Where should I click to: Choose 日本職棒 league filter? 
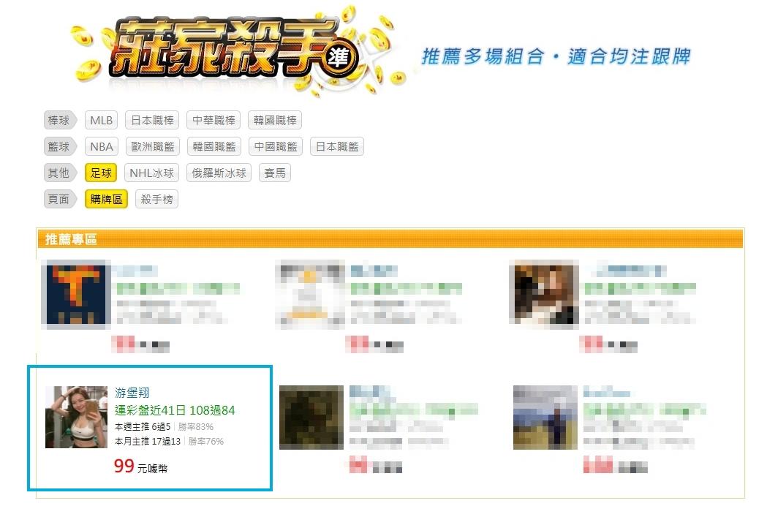tap(152, 121)
